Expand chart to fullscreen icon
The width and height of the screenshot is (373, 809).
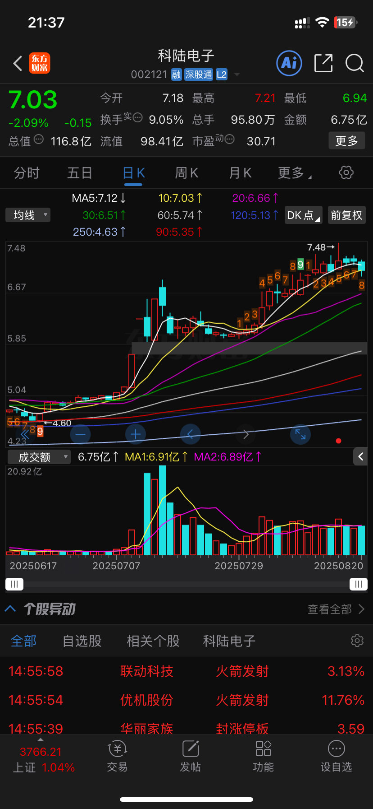[x=300, y=434]
